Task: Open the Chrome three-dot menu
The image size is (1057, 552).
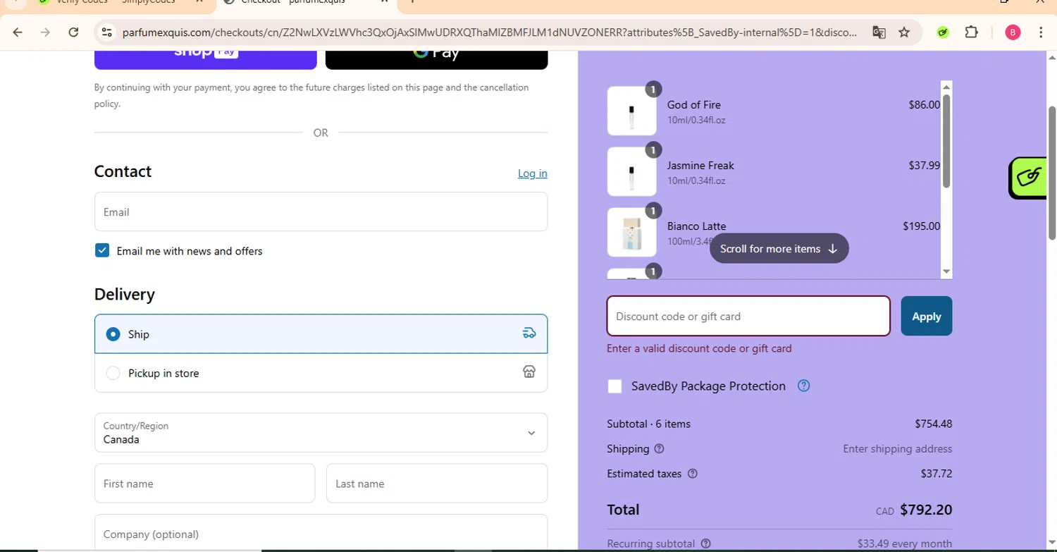Action: point(1041,32)
